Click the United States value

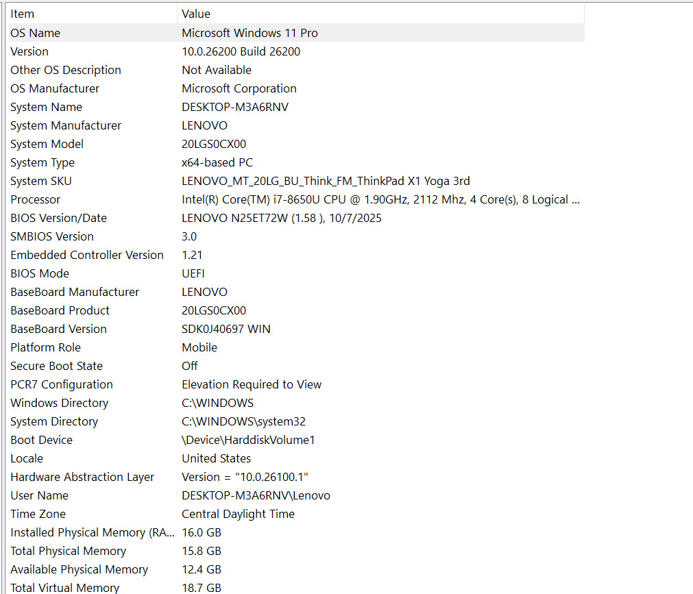pyautogui.click(x=216, y=459)
